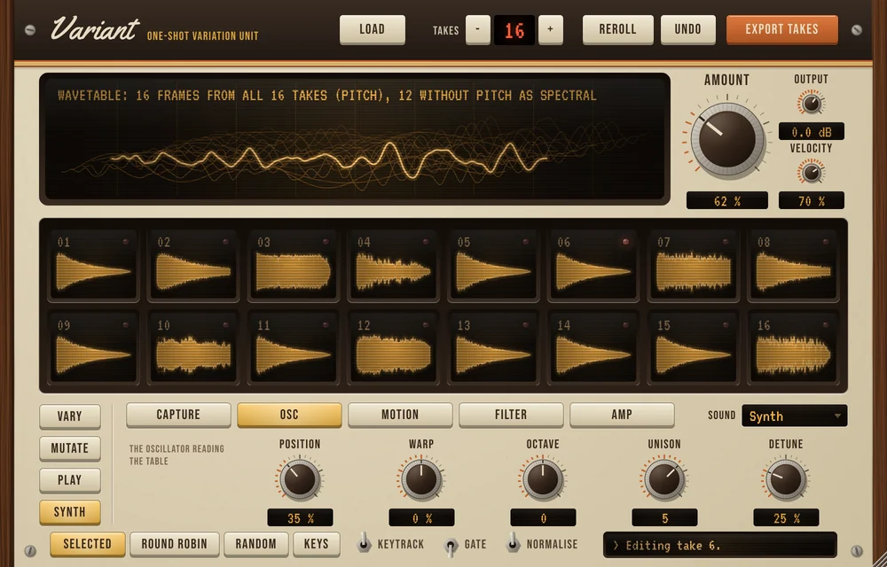Increase takes with the plus button
This screenshot has height=567, width=887.
coord(551,29)
